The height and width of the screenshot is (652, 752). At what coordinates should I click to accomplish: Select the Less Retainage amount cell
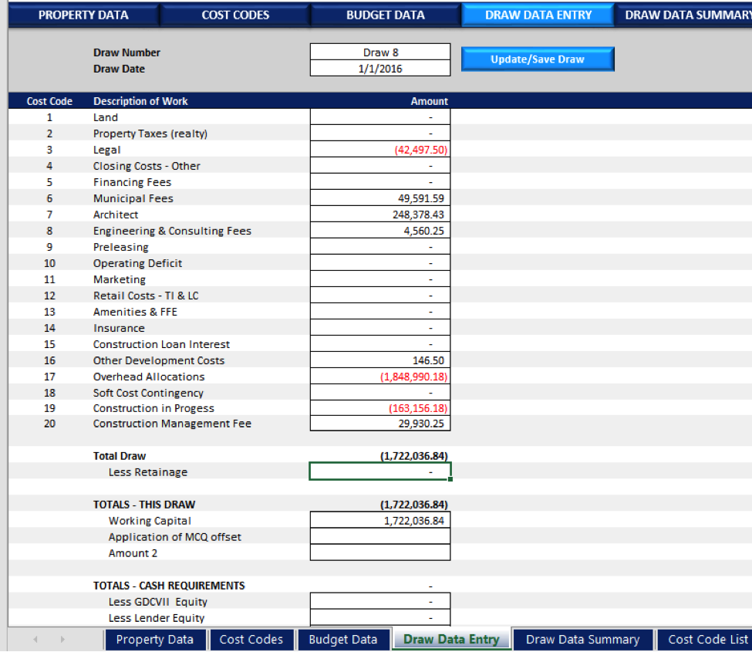[379, 471]
